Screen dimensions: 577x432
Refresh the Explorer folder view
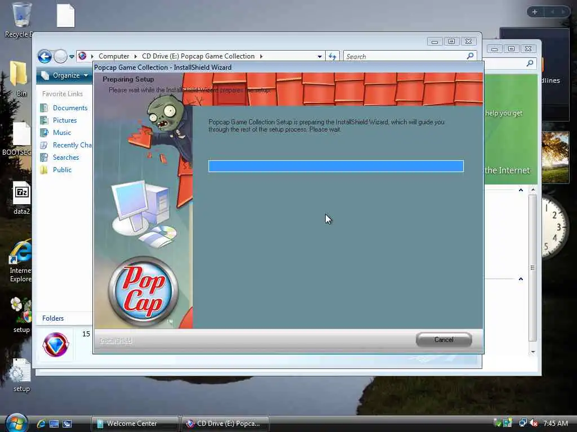coord(332,57)
